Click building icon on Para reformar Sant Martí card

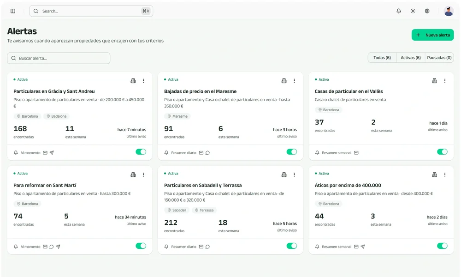(x=133, y=175)
